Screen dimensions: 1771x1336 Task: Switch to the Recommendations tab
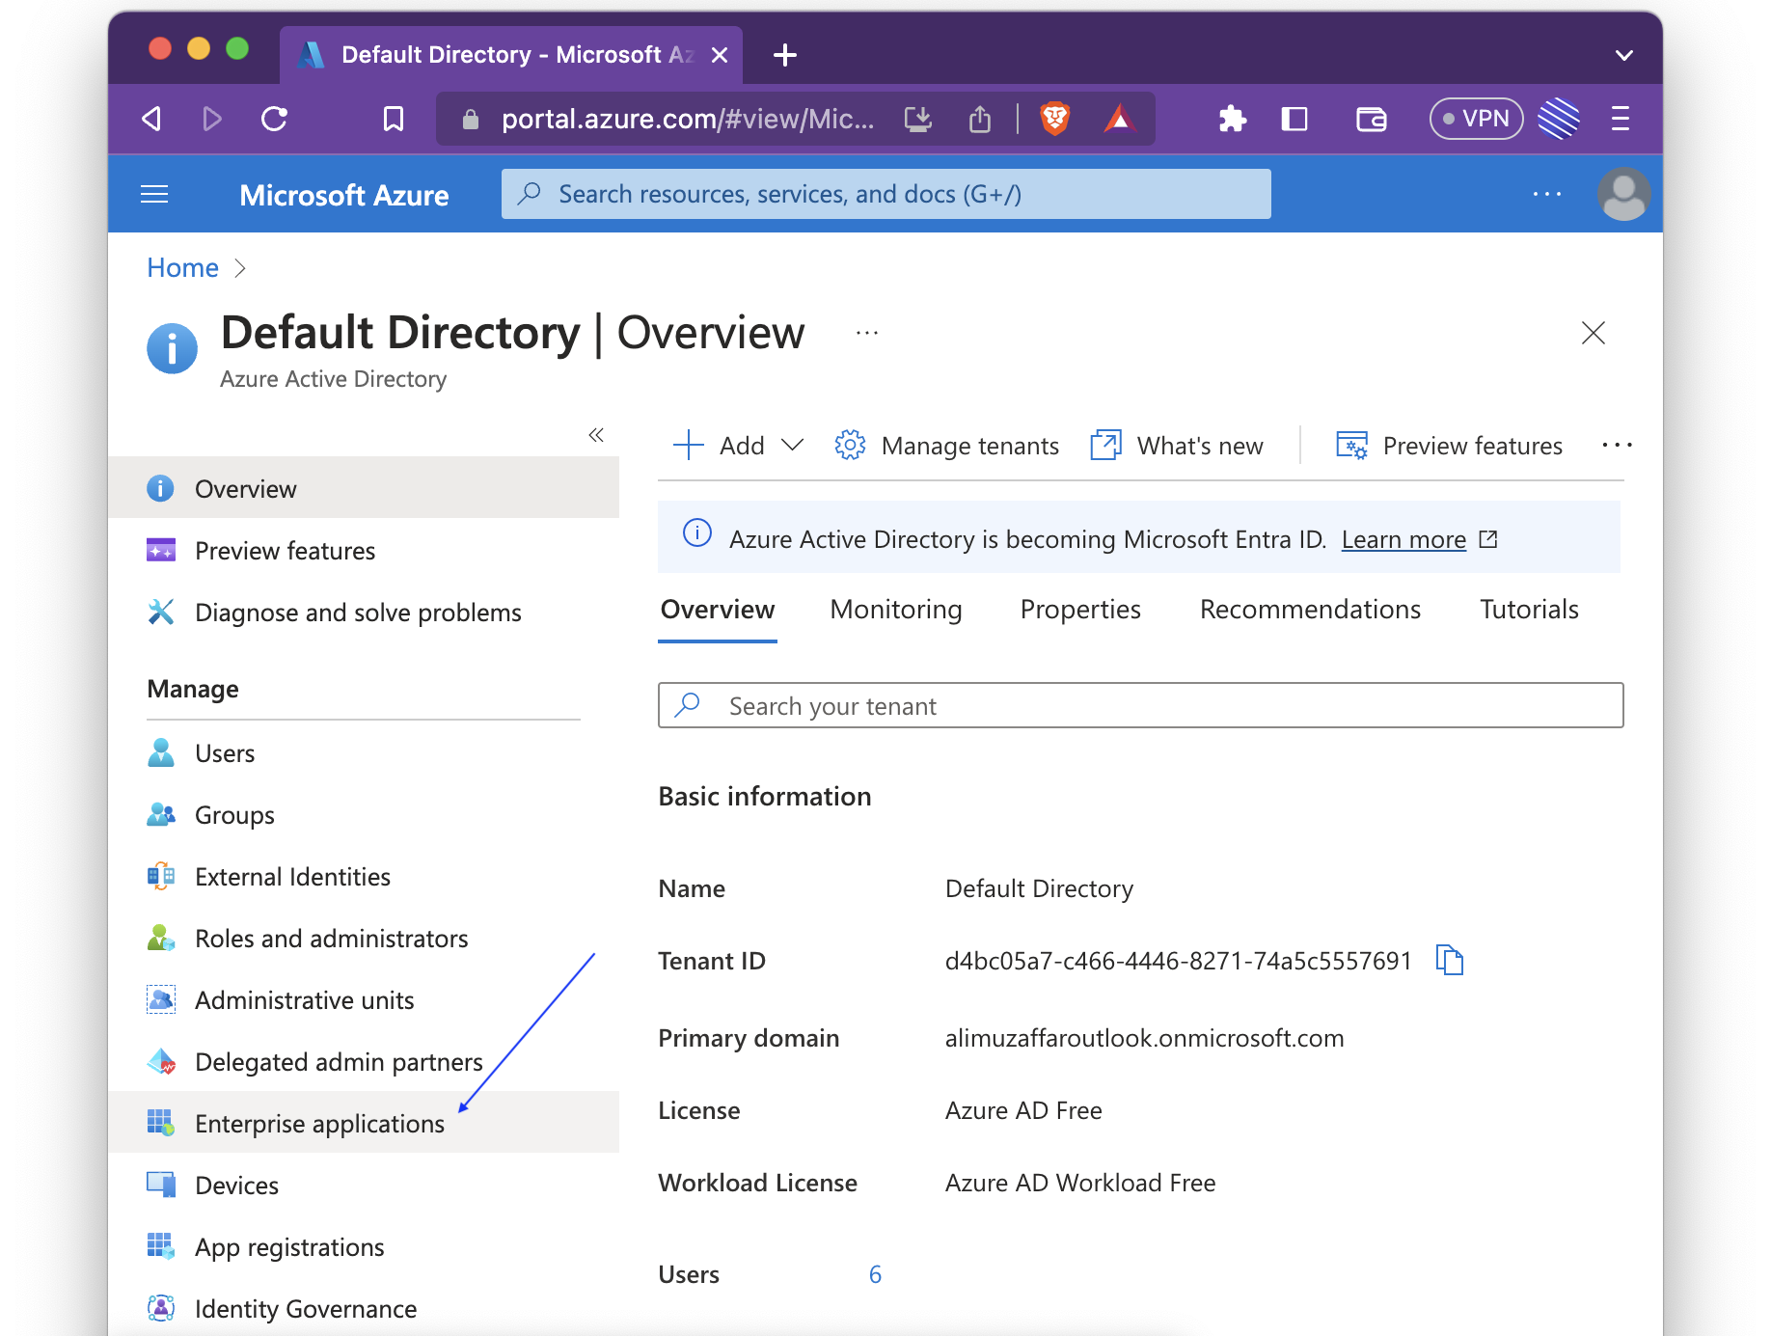(x=1310, y=610)
